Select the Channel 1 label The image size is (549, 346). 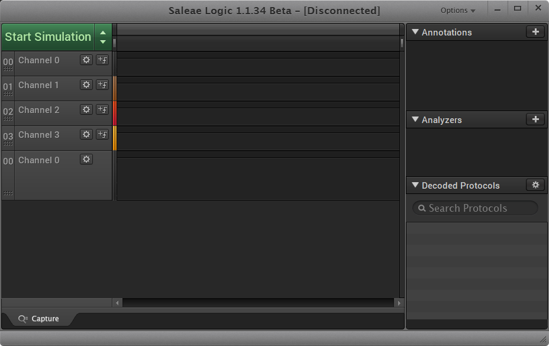coord(38,85)
